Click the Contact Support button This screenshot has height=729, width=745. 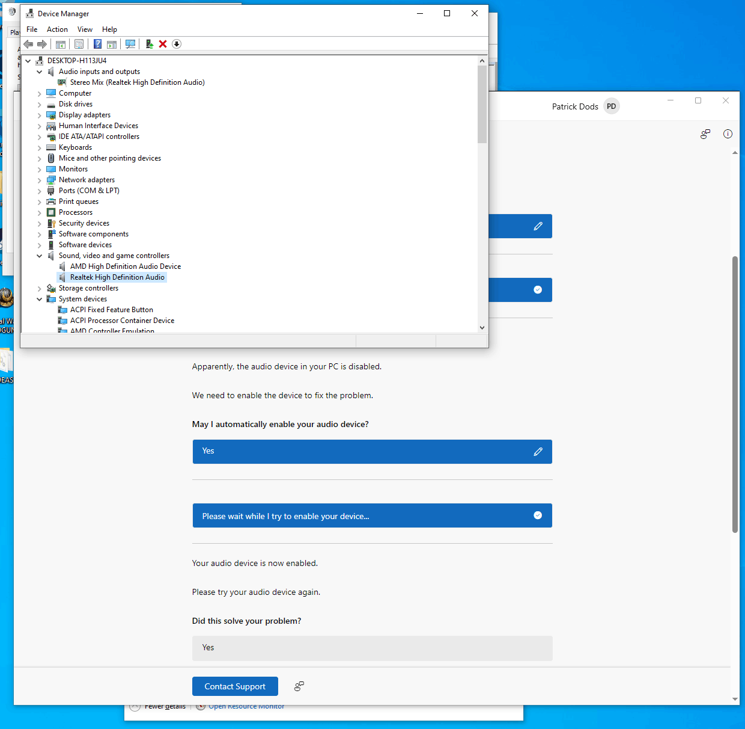(235, 686)
